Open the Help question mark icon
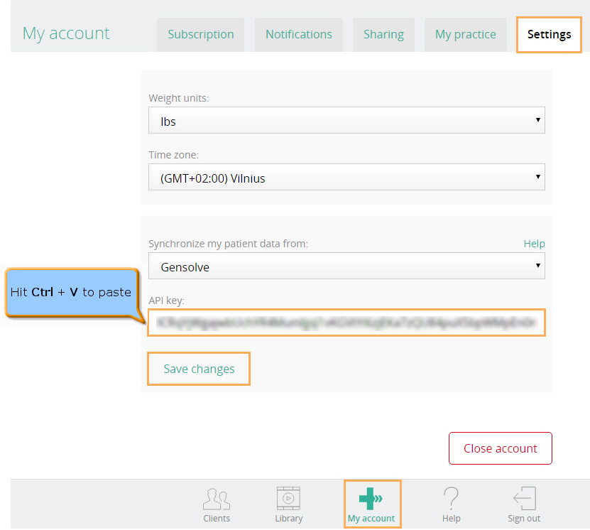 [x=451, y=499]
